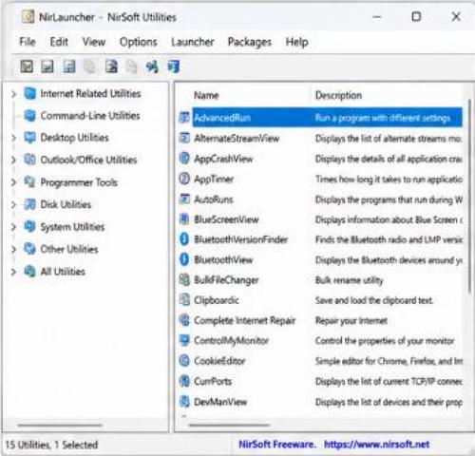Open the https://www.nirsoft.net link
The image size is (475, 456).
(376, 444)
